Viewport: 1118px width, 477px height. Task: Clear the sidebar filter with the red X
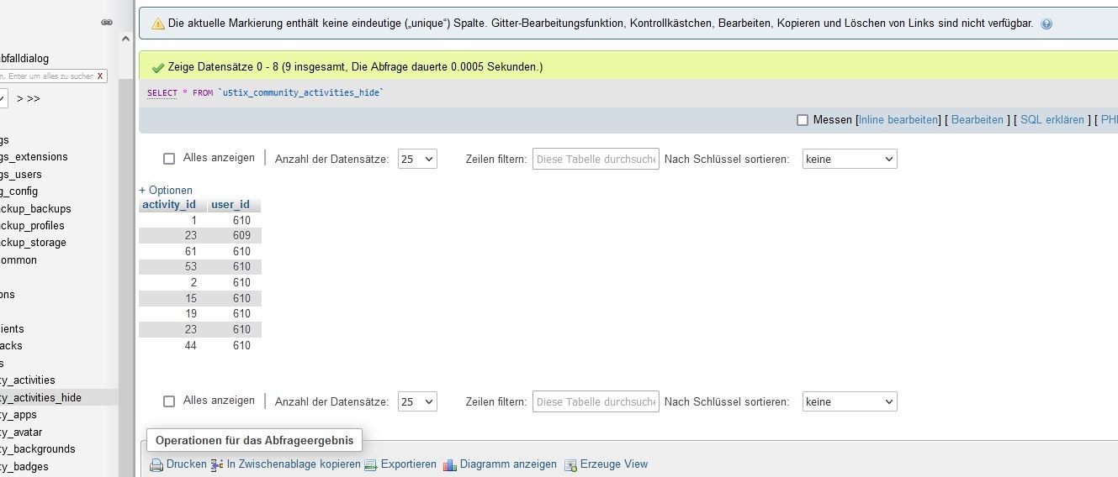pos(100,76)
